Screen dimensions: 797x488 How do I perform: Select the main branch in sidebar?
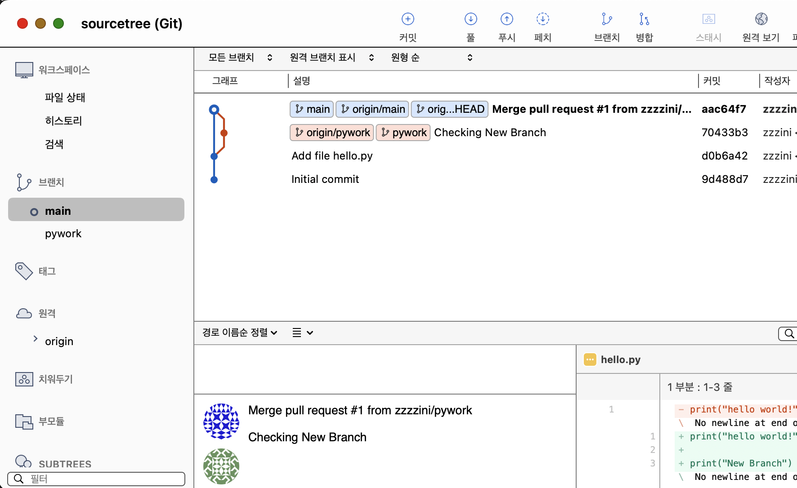click(x=96, y=209)
